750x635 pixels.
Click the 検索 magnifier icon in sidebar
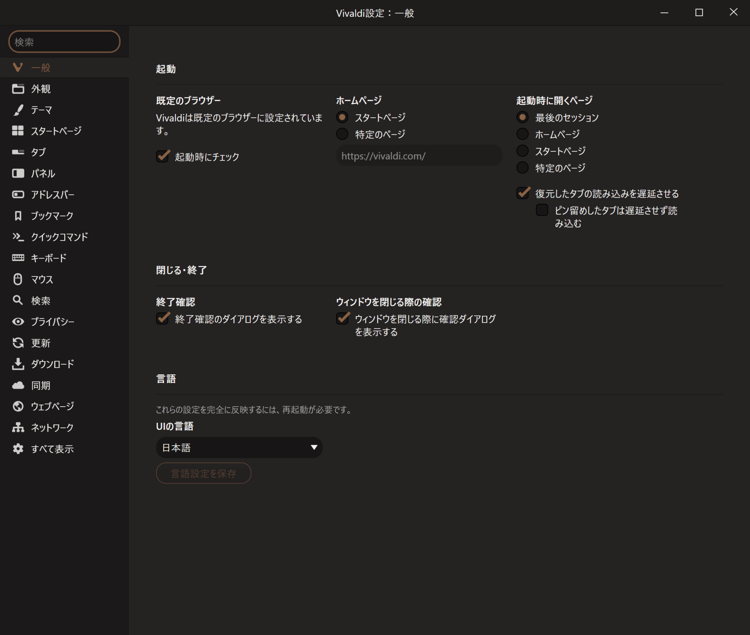coord(18,300)
